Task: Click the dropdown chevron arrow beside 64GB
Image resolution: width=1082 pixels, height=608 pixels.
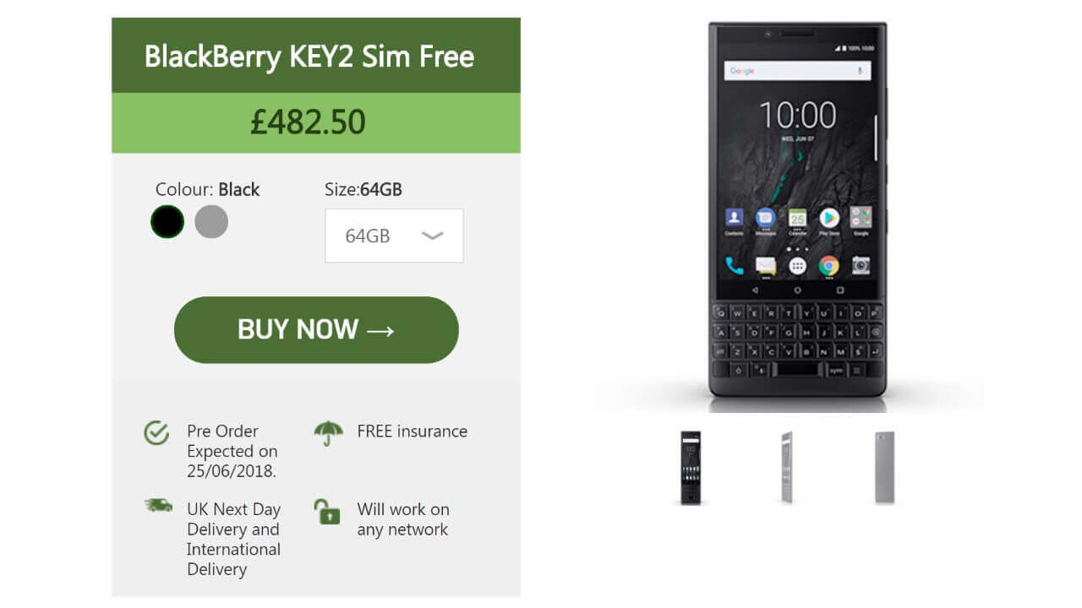Action: (432, 236)
